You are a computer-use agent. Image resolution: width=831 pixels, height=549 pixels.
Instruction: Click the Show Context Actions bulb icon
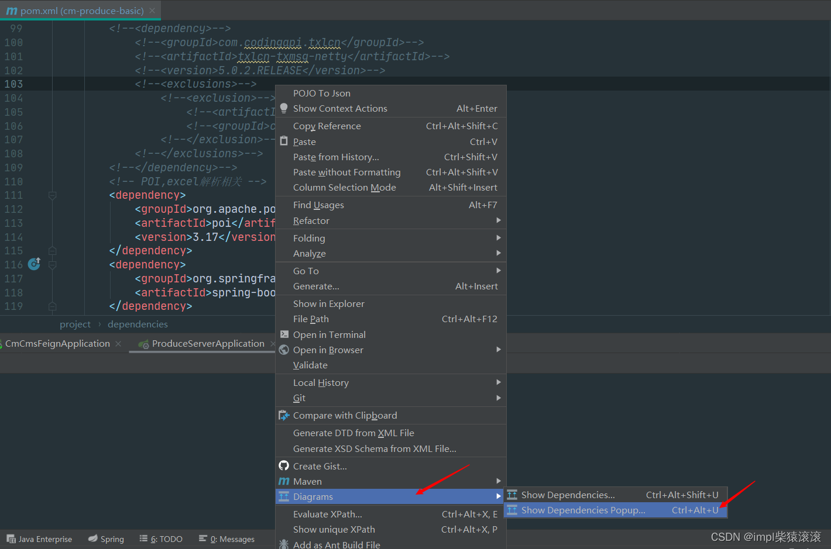284,108
